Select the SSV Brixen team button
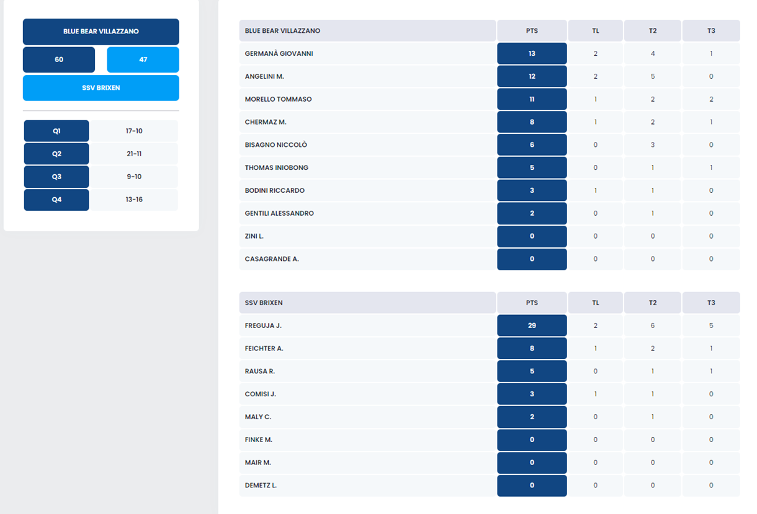Image resolution: width=757 pixels, height=514 pixels. point(101,88)
